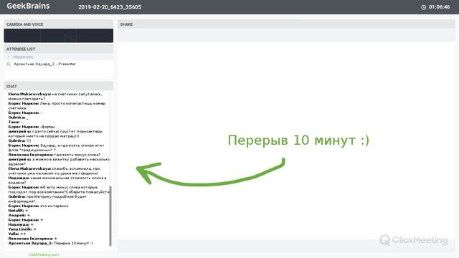Screen dimensions: 459x258
Task: Select Надежда's message 'какая минимальная стоимость клика'
Action: click(57, 180)
